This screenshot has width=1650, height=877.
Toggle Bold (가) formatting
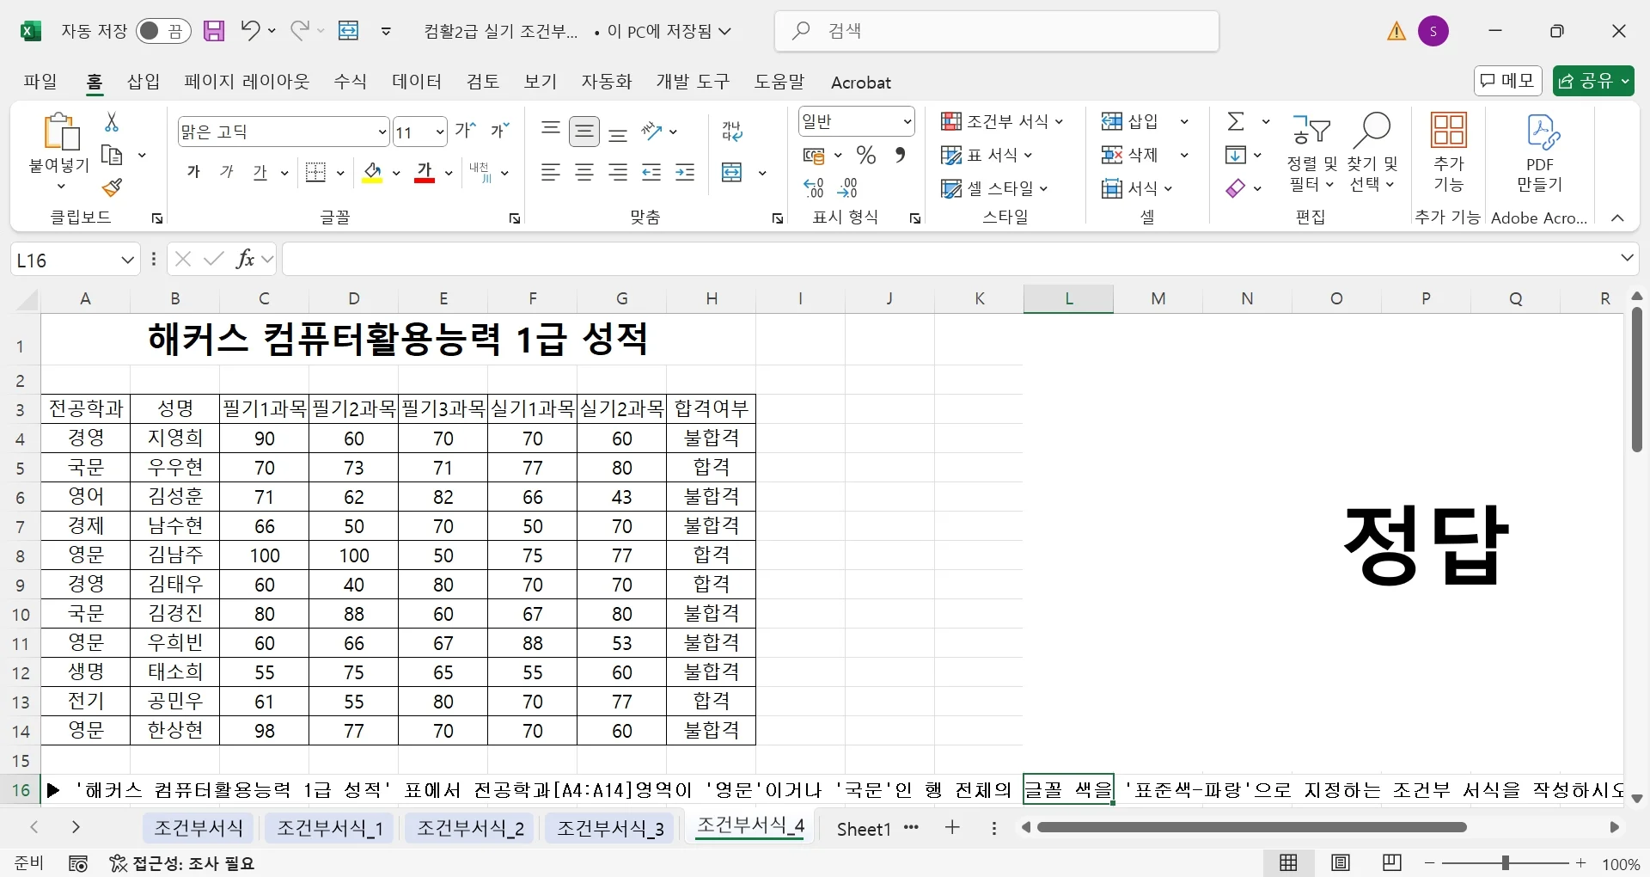[x=193, y=173]
